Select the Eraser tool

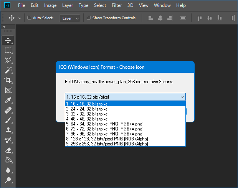pos(8,150)
